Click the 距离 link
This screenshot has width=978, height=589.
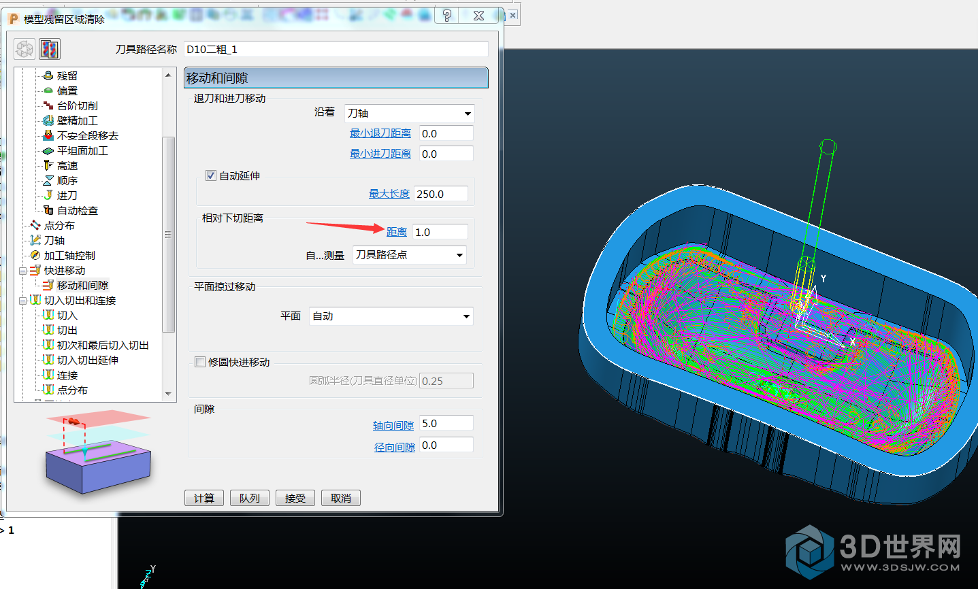(397, 232)
